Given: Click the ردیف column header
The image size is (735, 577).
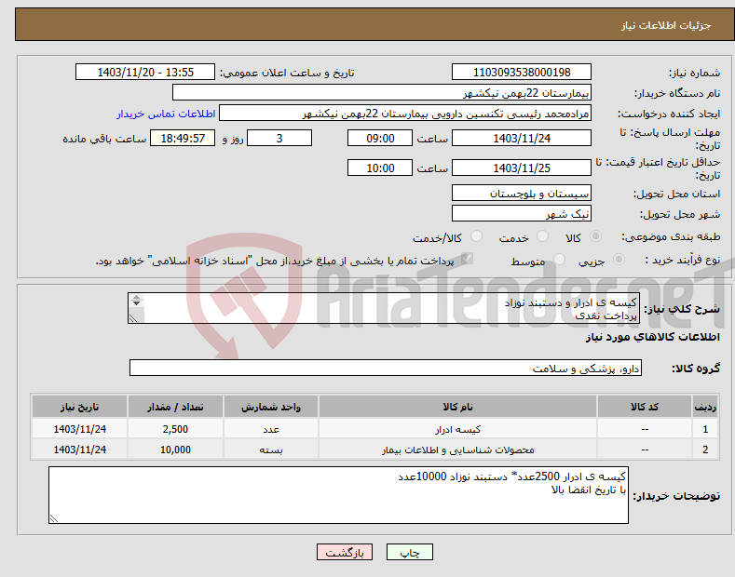Looking at the screenshot, I should pyautogui.click(x=705, y=407).
